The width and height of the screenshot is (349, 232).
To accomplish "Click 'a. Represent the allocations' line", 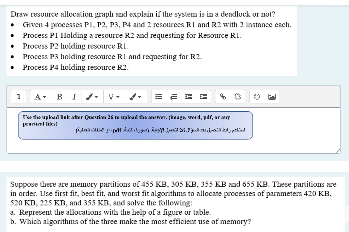I will tap(111, 212).
